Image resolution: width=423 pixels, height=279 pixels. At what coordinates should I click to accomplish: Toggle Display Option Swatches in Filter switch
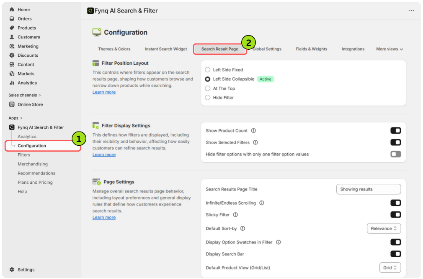tap(395, 242)
